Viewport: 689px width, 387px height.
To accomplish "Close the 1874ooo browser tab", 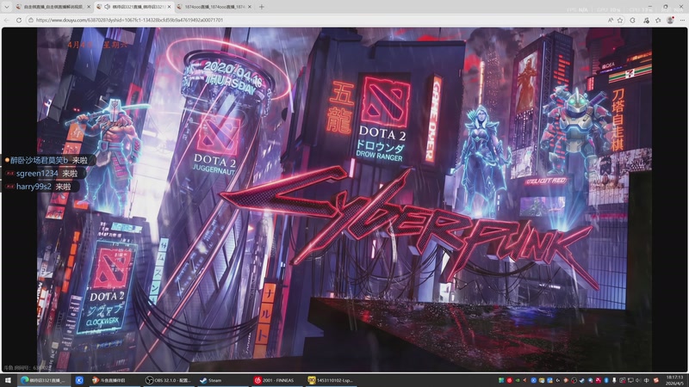I will (250, 7).
